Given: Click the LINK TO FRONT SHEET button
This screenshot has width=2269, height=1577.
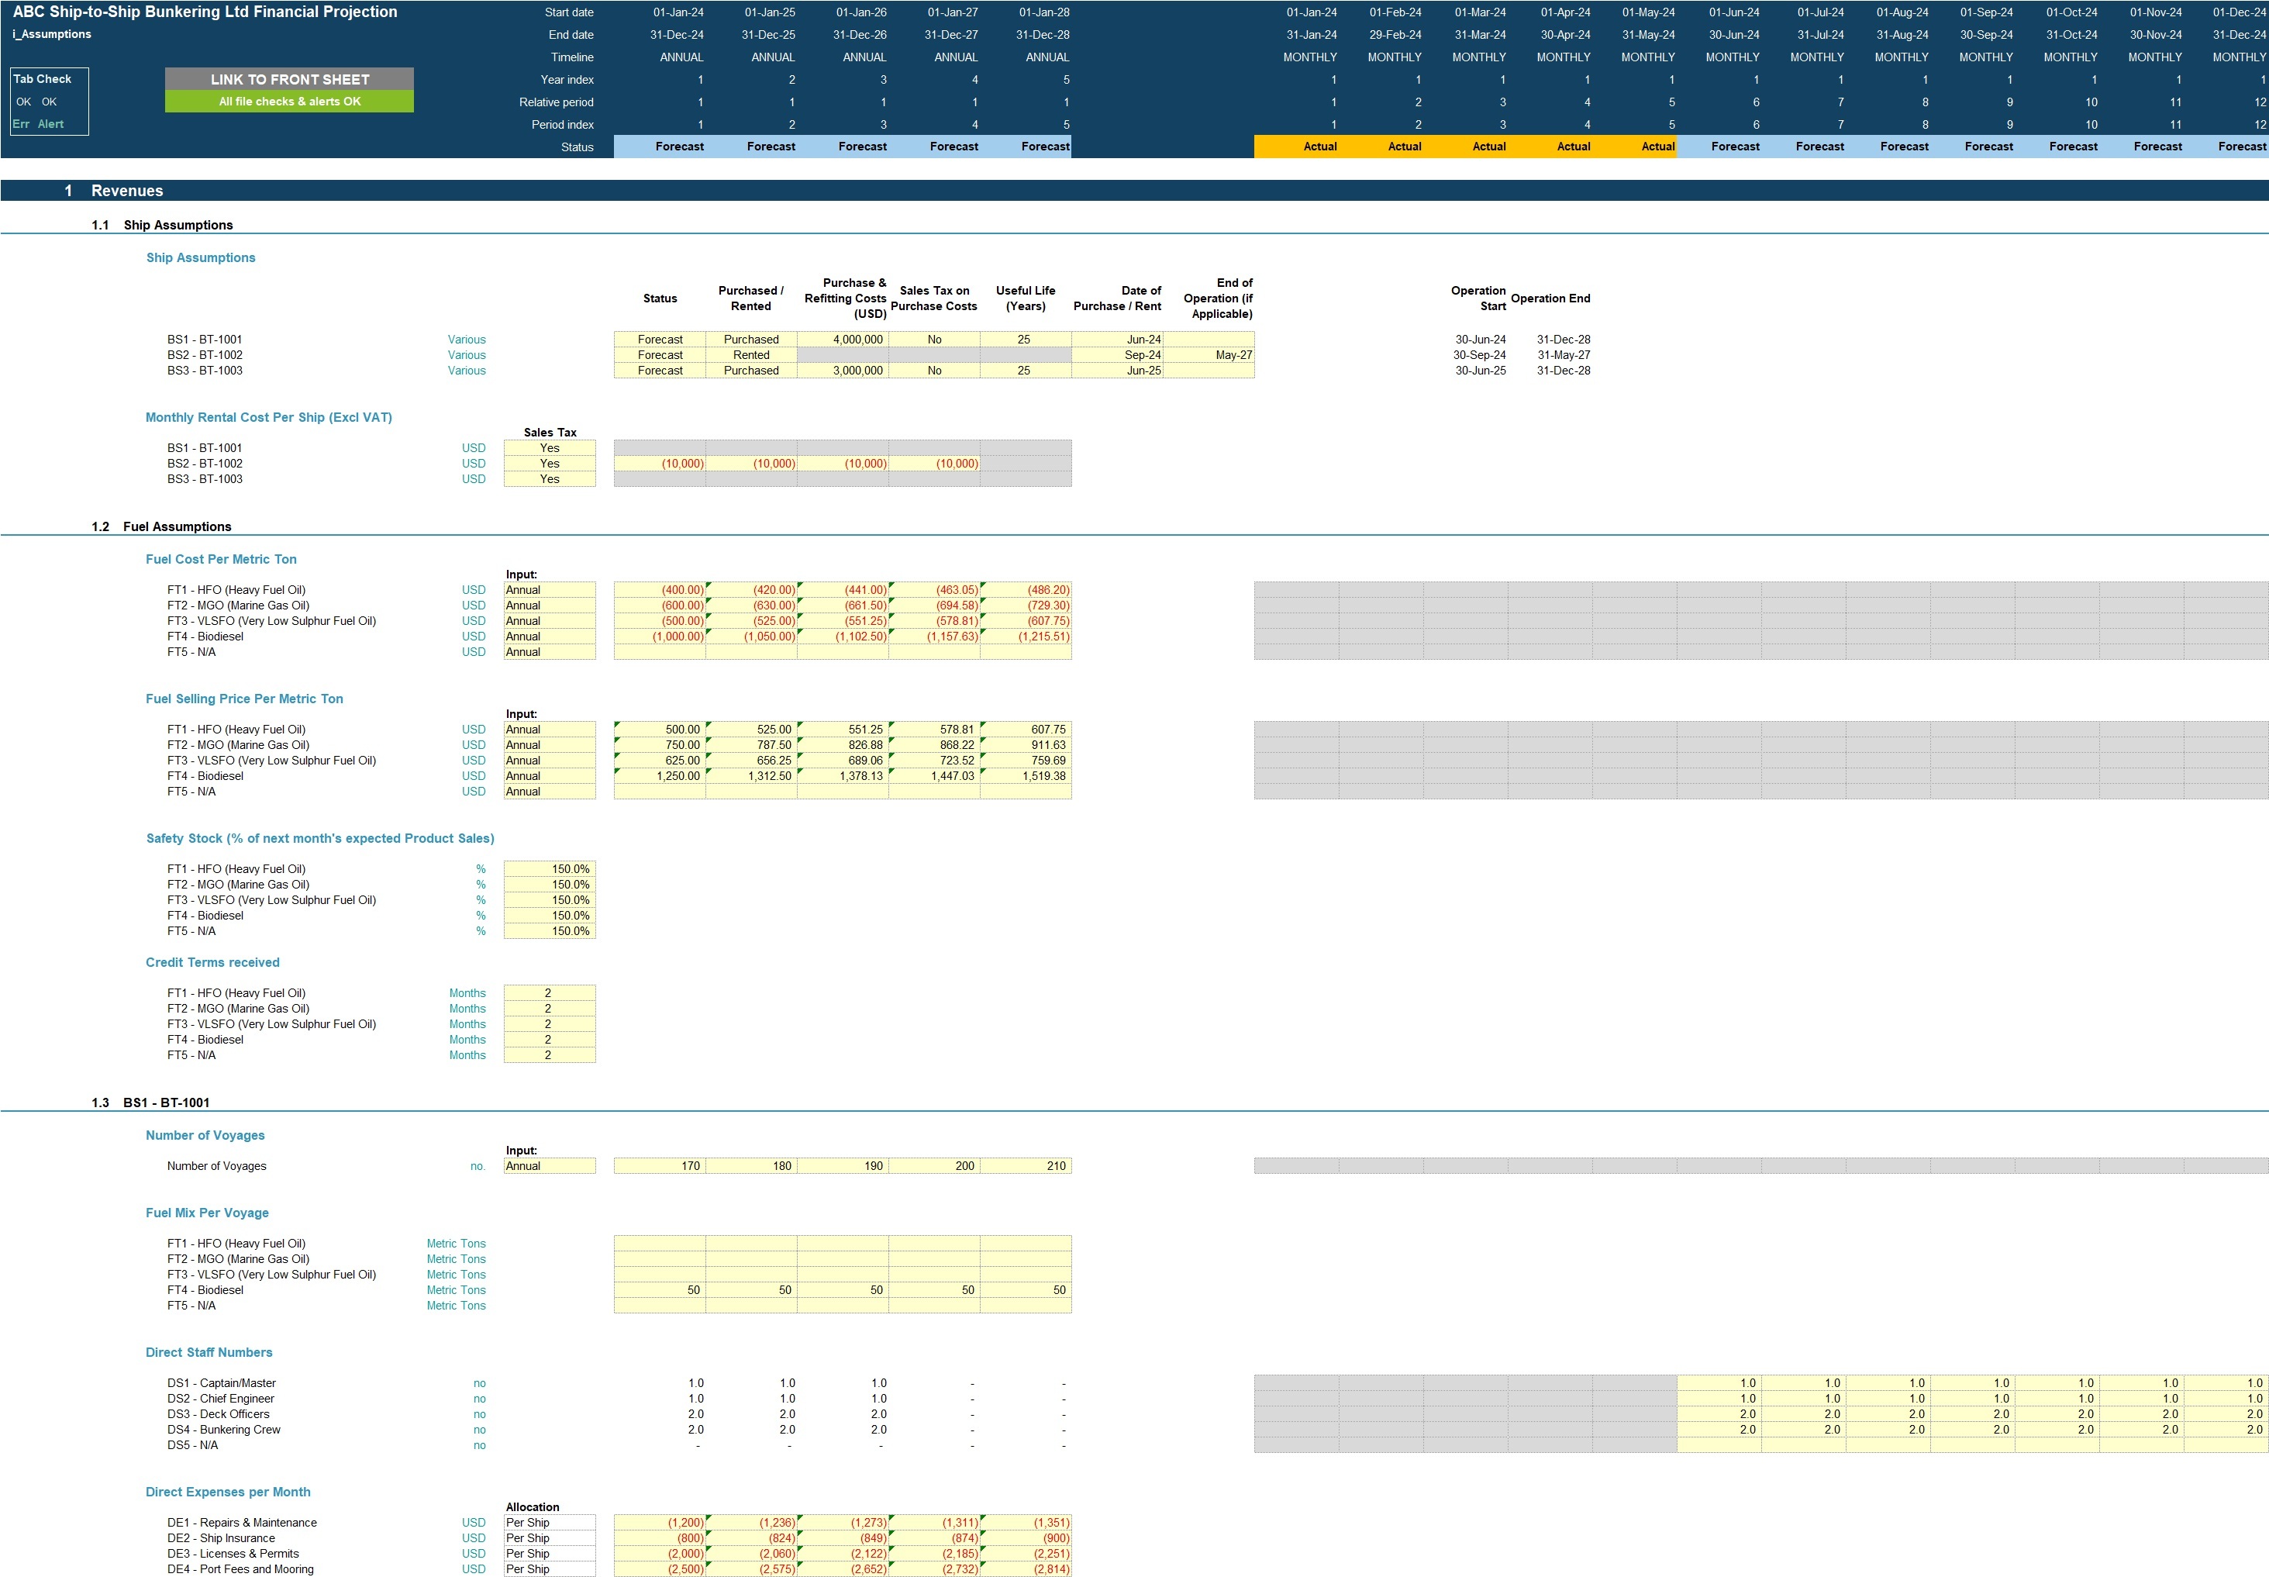Looking at the screenshot, I should 289,79.
